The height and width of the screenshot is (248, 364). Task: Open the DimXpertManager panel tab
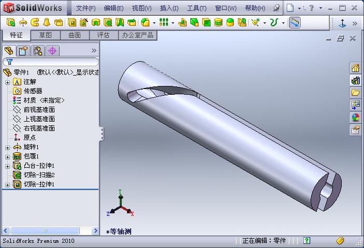pyautogui.click(x=52, y=51)
